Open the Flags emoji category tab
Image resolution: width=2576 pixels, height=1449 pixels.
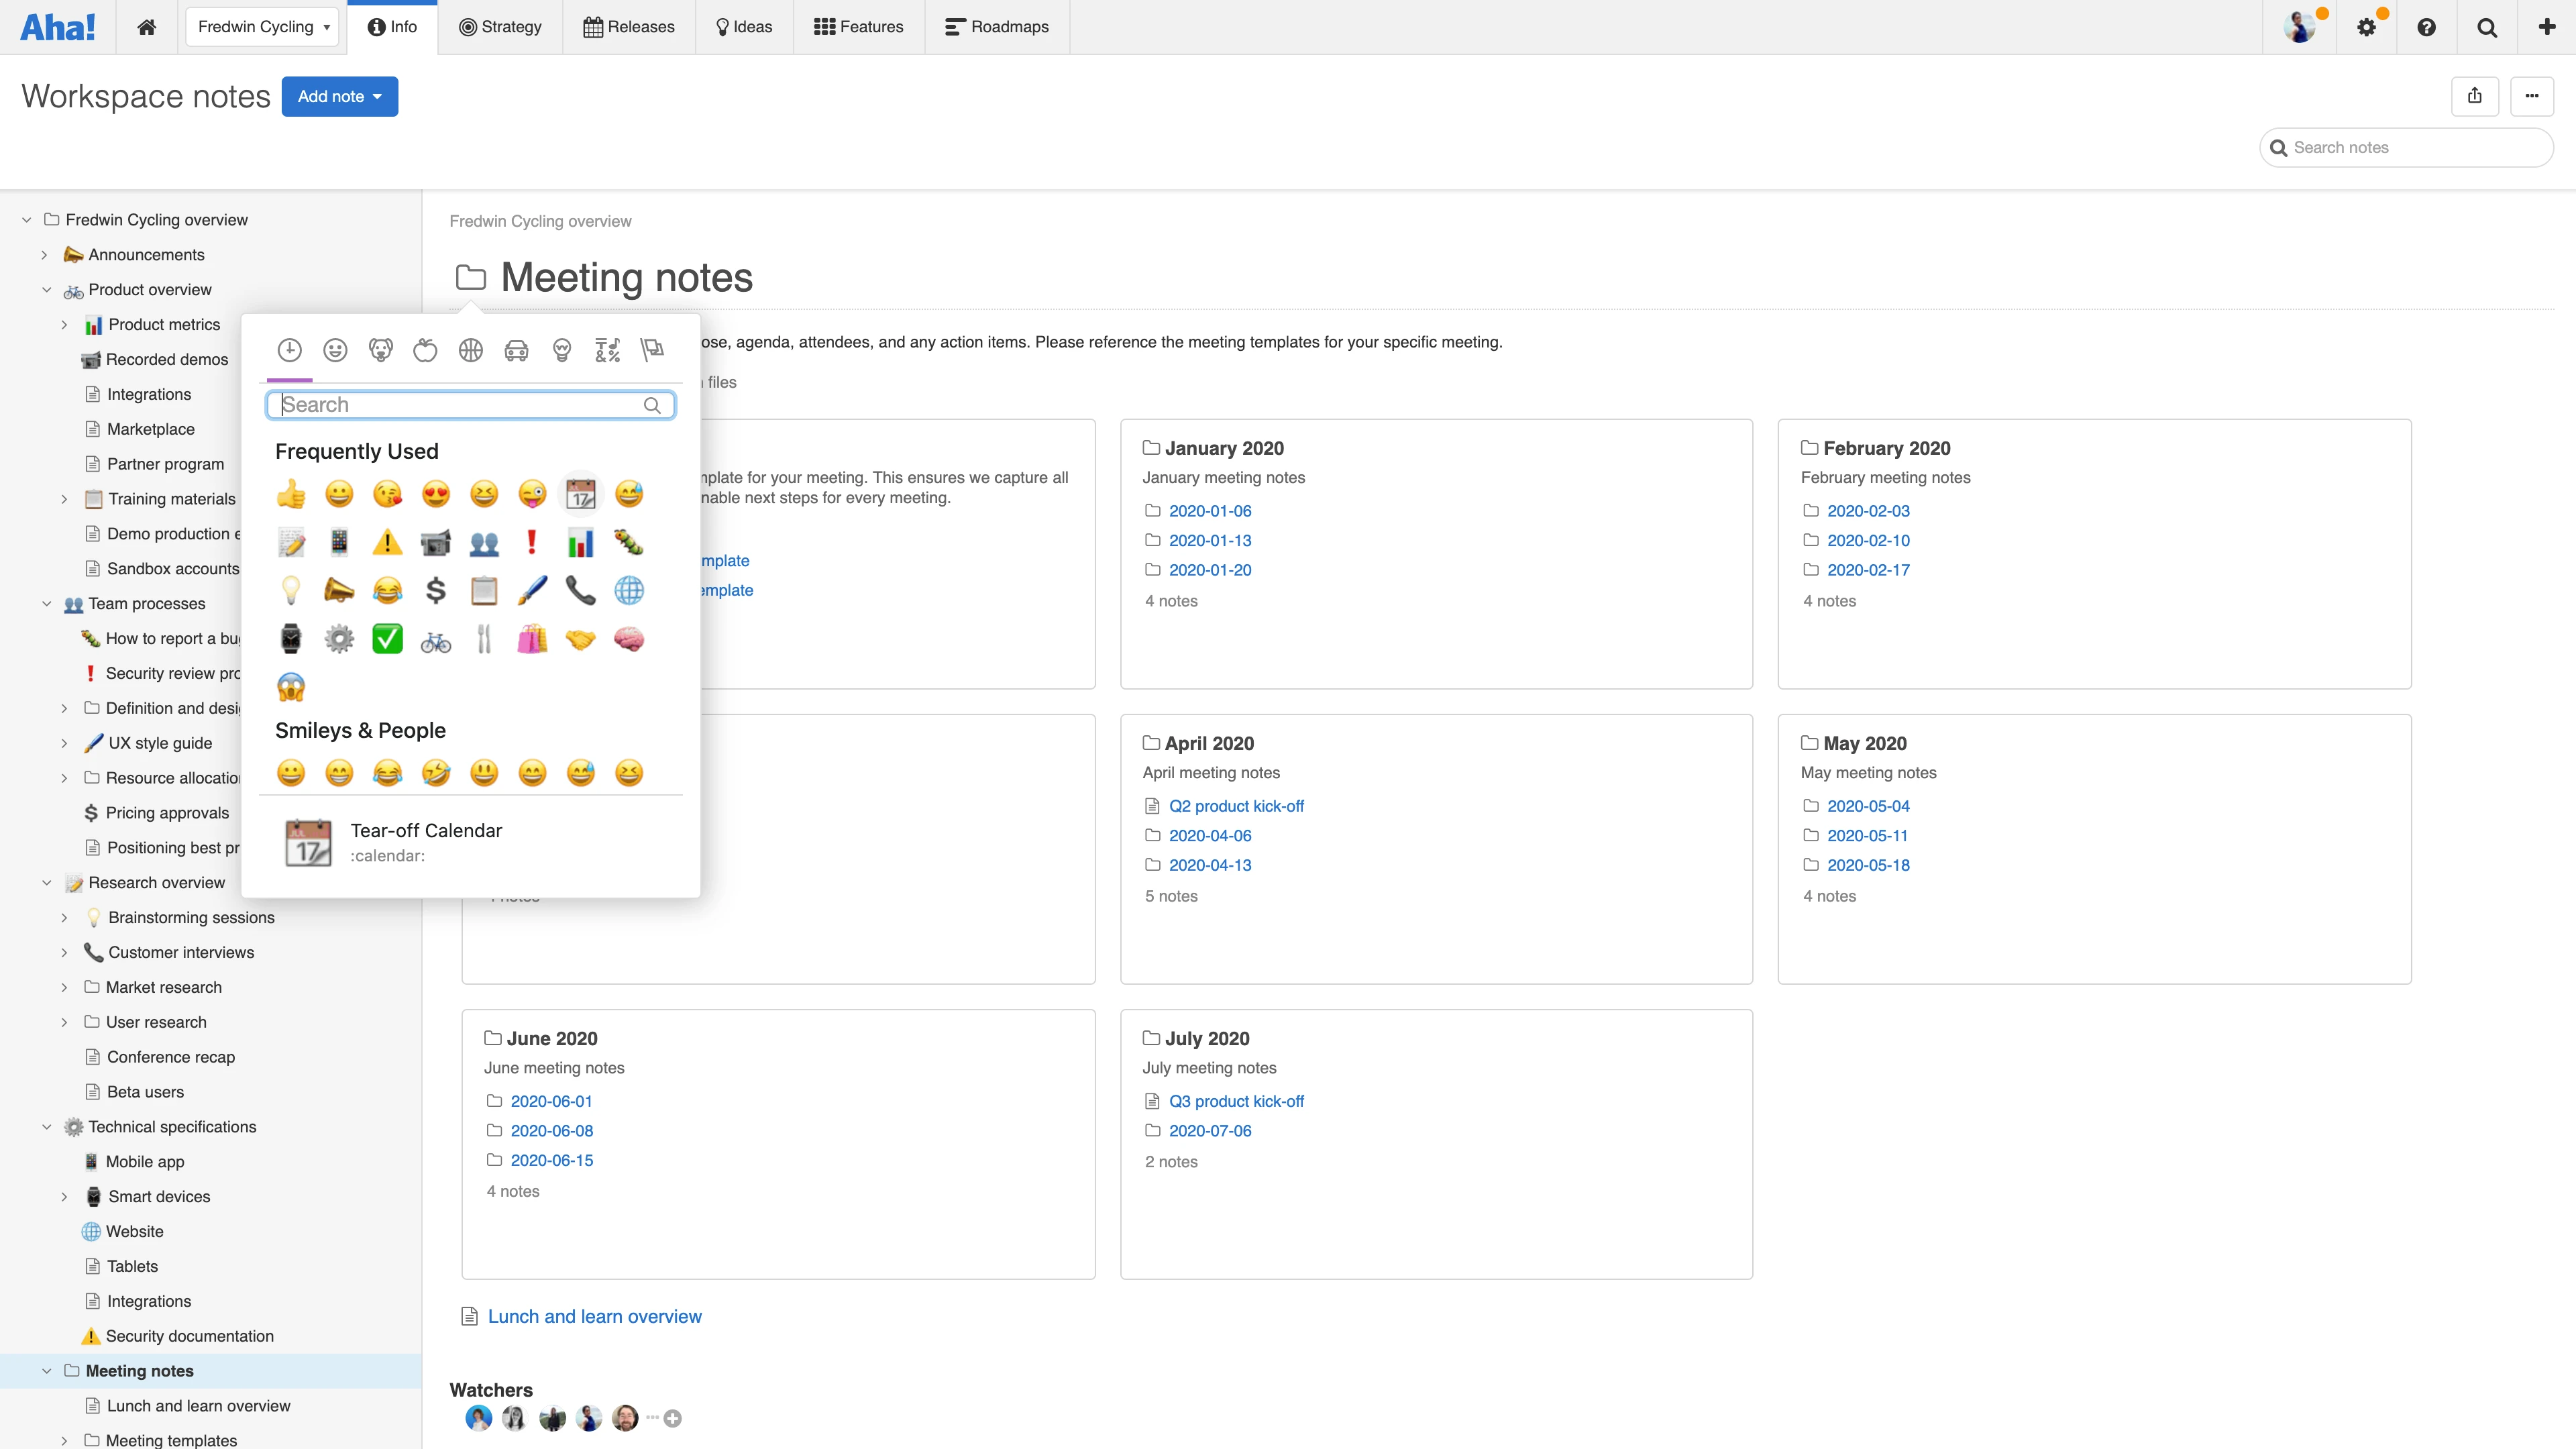tap(652, 350)
